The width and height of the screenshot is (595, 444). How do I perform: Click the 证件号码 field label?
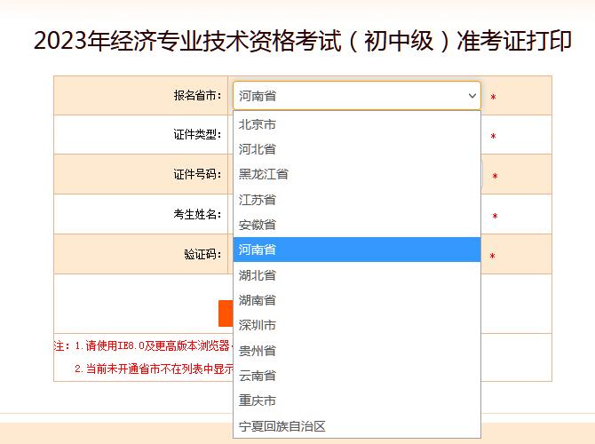pos(197,174)
